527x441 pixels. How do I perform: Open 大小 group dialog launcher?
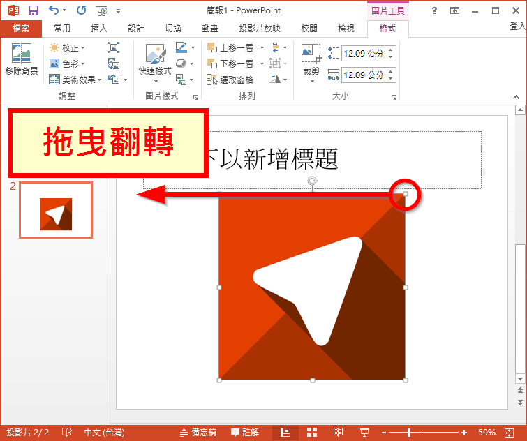394,97
